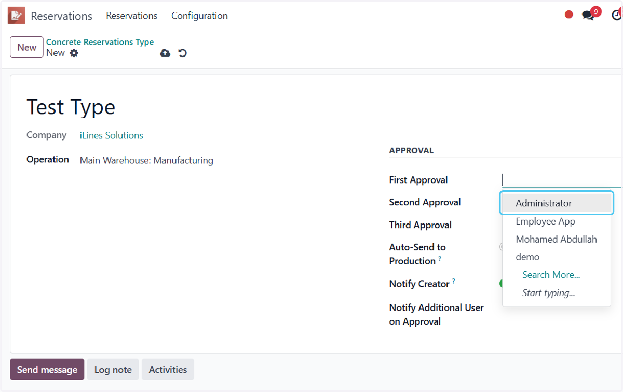Click the gear actions icon beside New
The width and height of the screenshot is (623, 392).
coord(74,53)
